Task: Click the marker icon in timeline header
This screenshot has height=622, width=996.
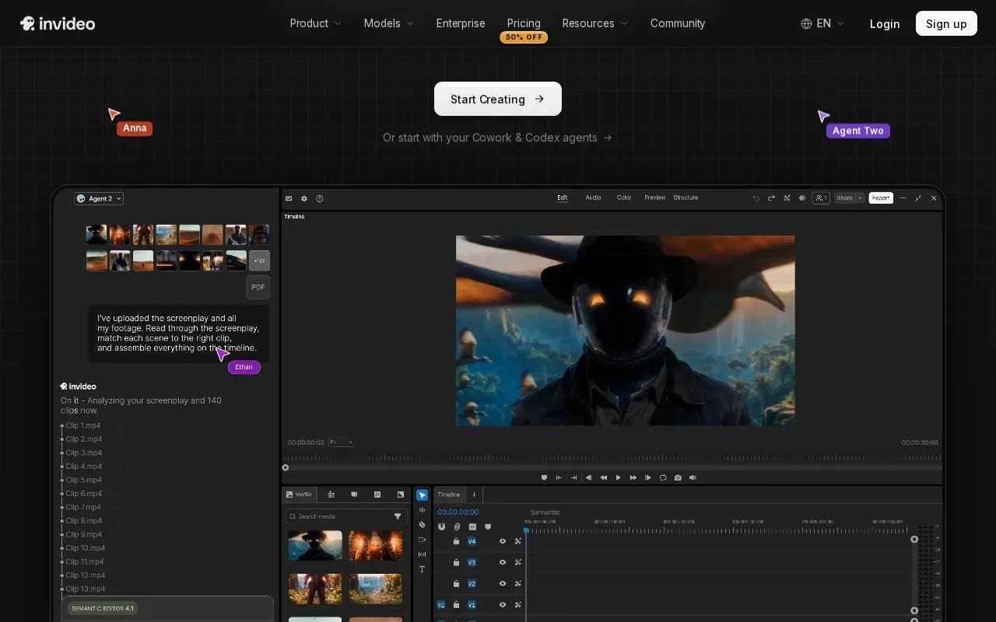Action: coord(488,527)
